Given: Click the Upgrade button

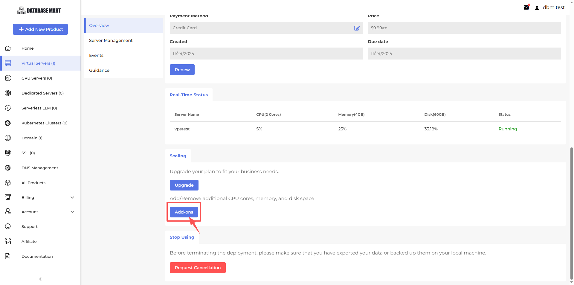Looking at the screenshot, I should pos(184,185).
